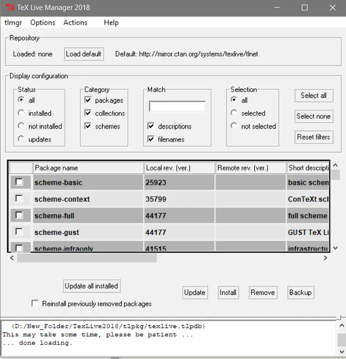Open the Help menu
Image resolution: width=346 pixels, height=359 pixels.
(x=111, y=22)
